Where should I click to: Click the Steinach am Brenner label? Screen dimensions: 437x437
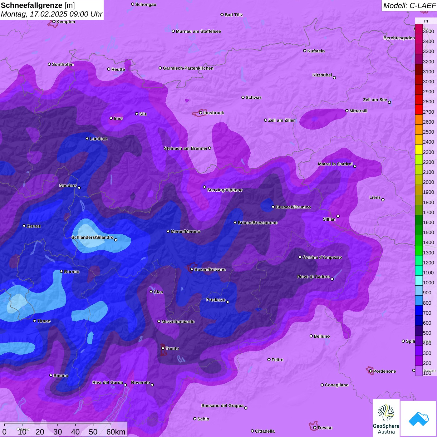(186, 148)
